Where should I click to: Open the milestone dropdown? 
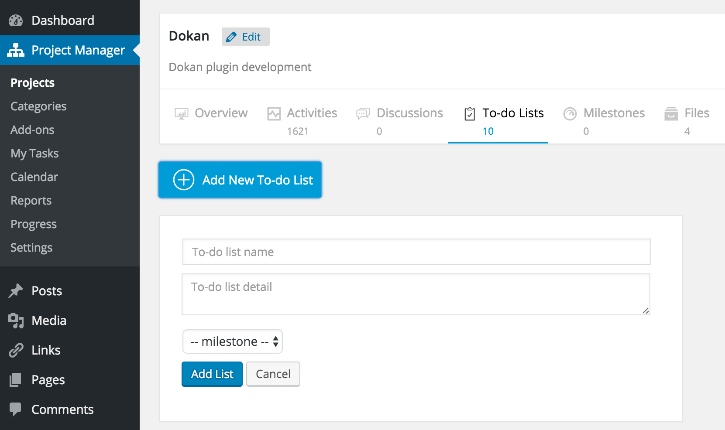232,341
